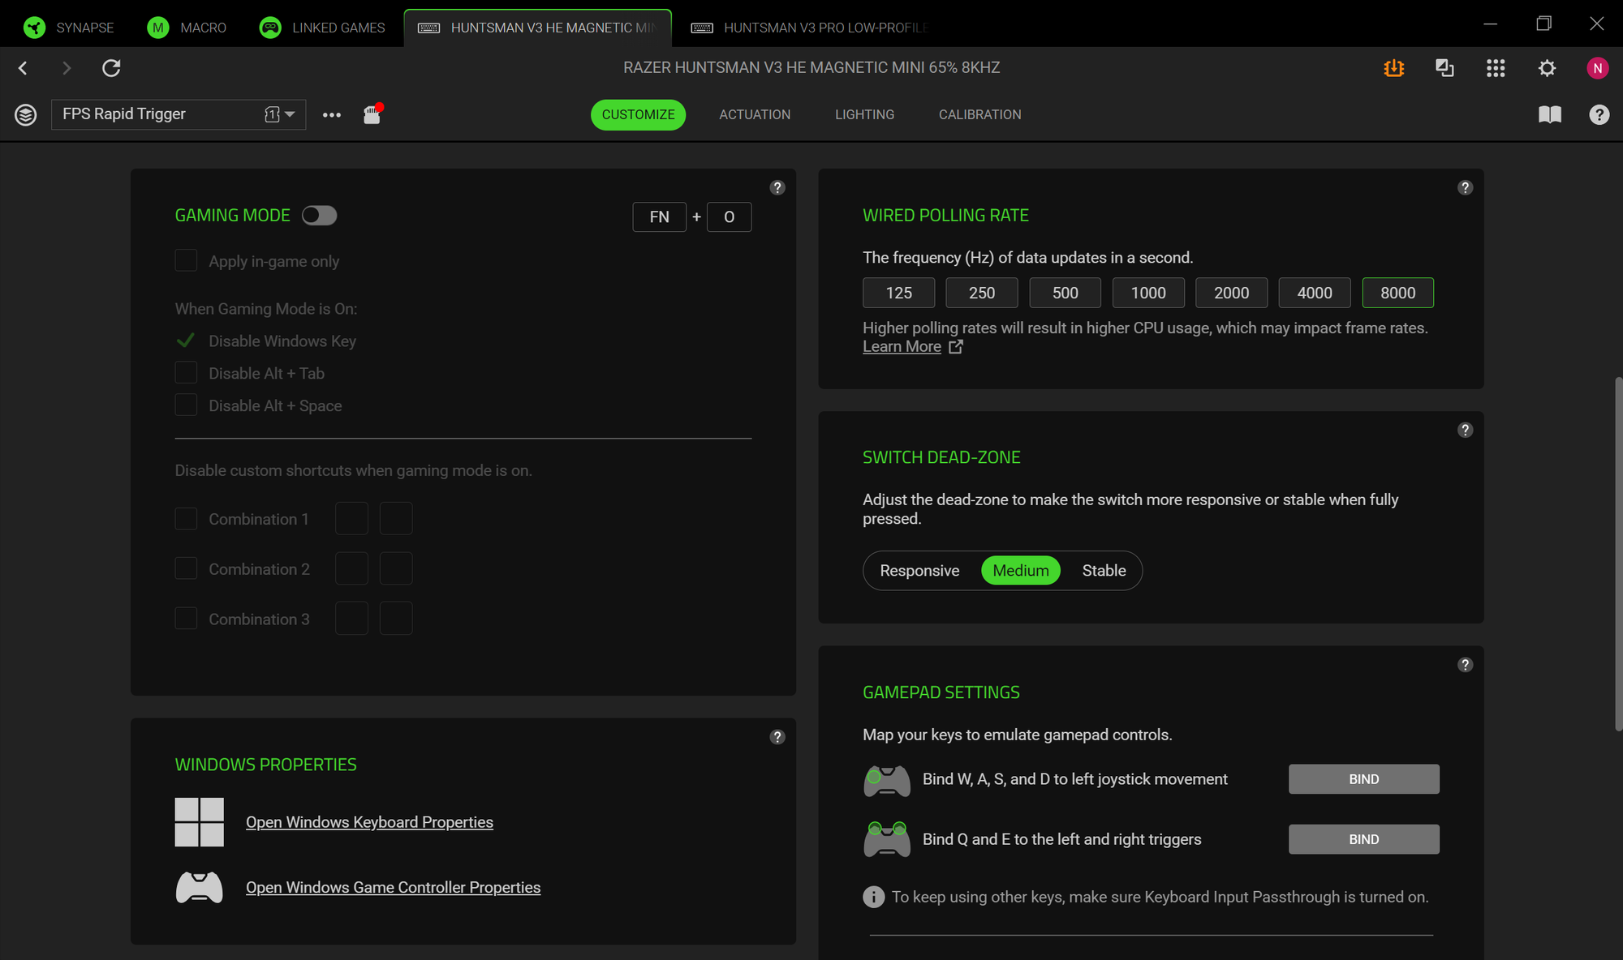Set polling rate to 8000
The width and height of the screenshot is (1623, 960).
[1397, 293]
